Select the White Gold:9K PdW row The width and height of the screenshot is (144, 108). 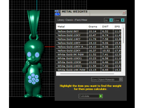click(89, 55)
